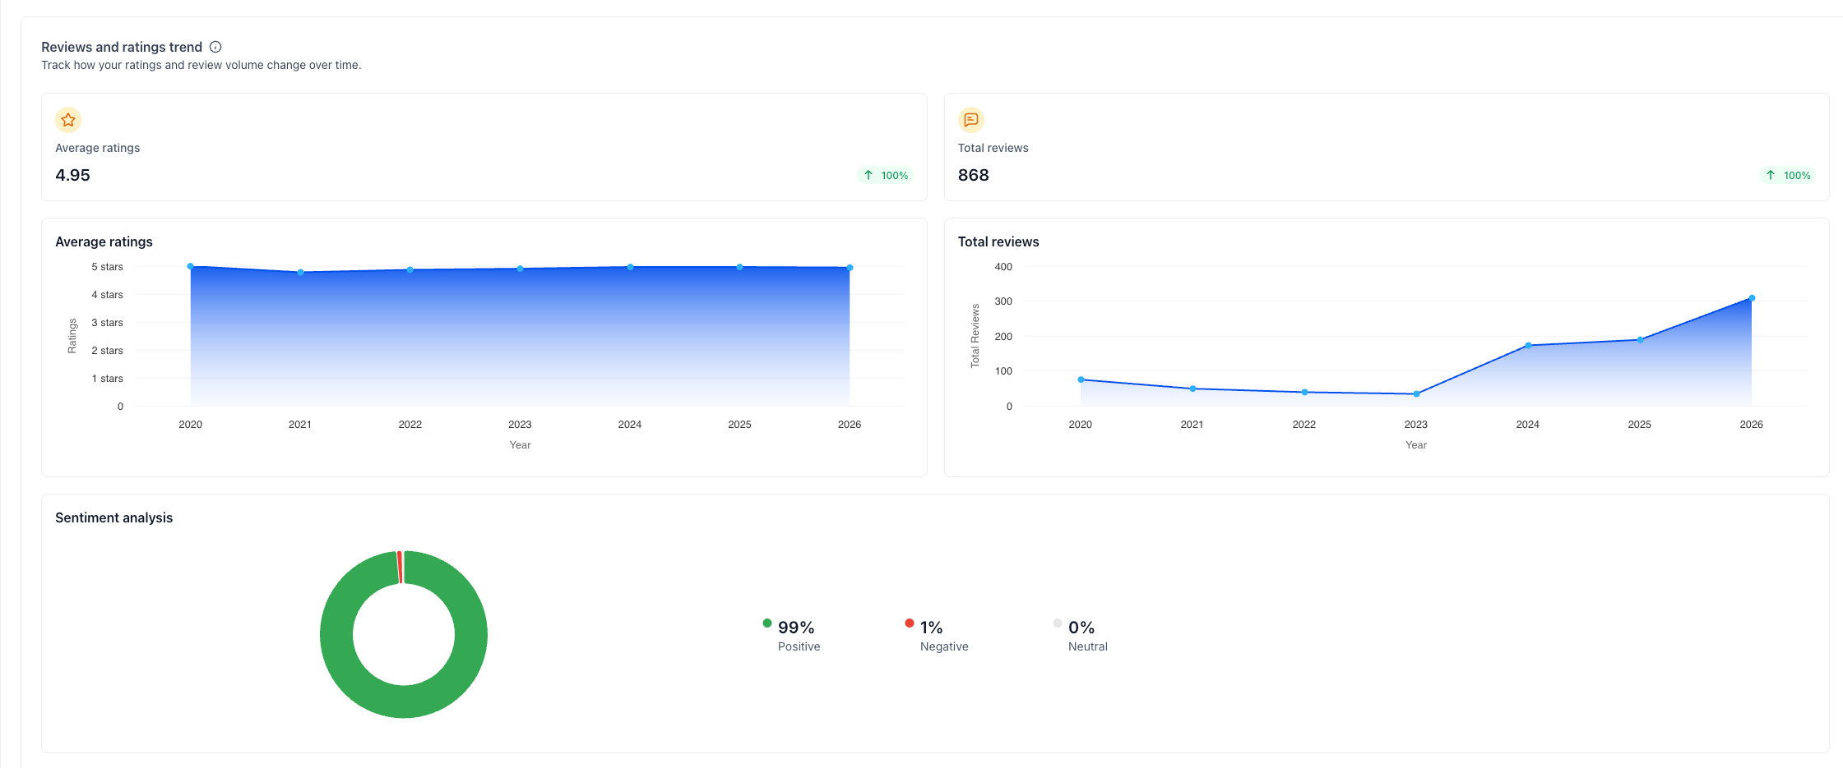Click the 4.95 average rating value
Screen dimensions: 1843x768
click(x=72, y=175)
